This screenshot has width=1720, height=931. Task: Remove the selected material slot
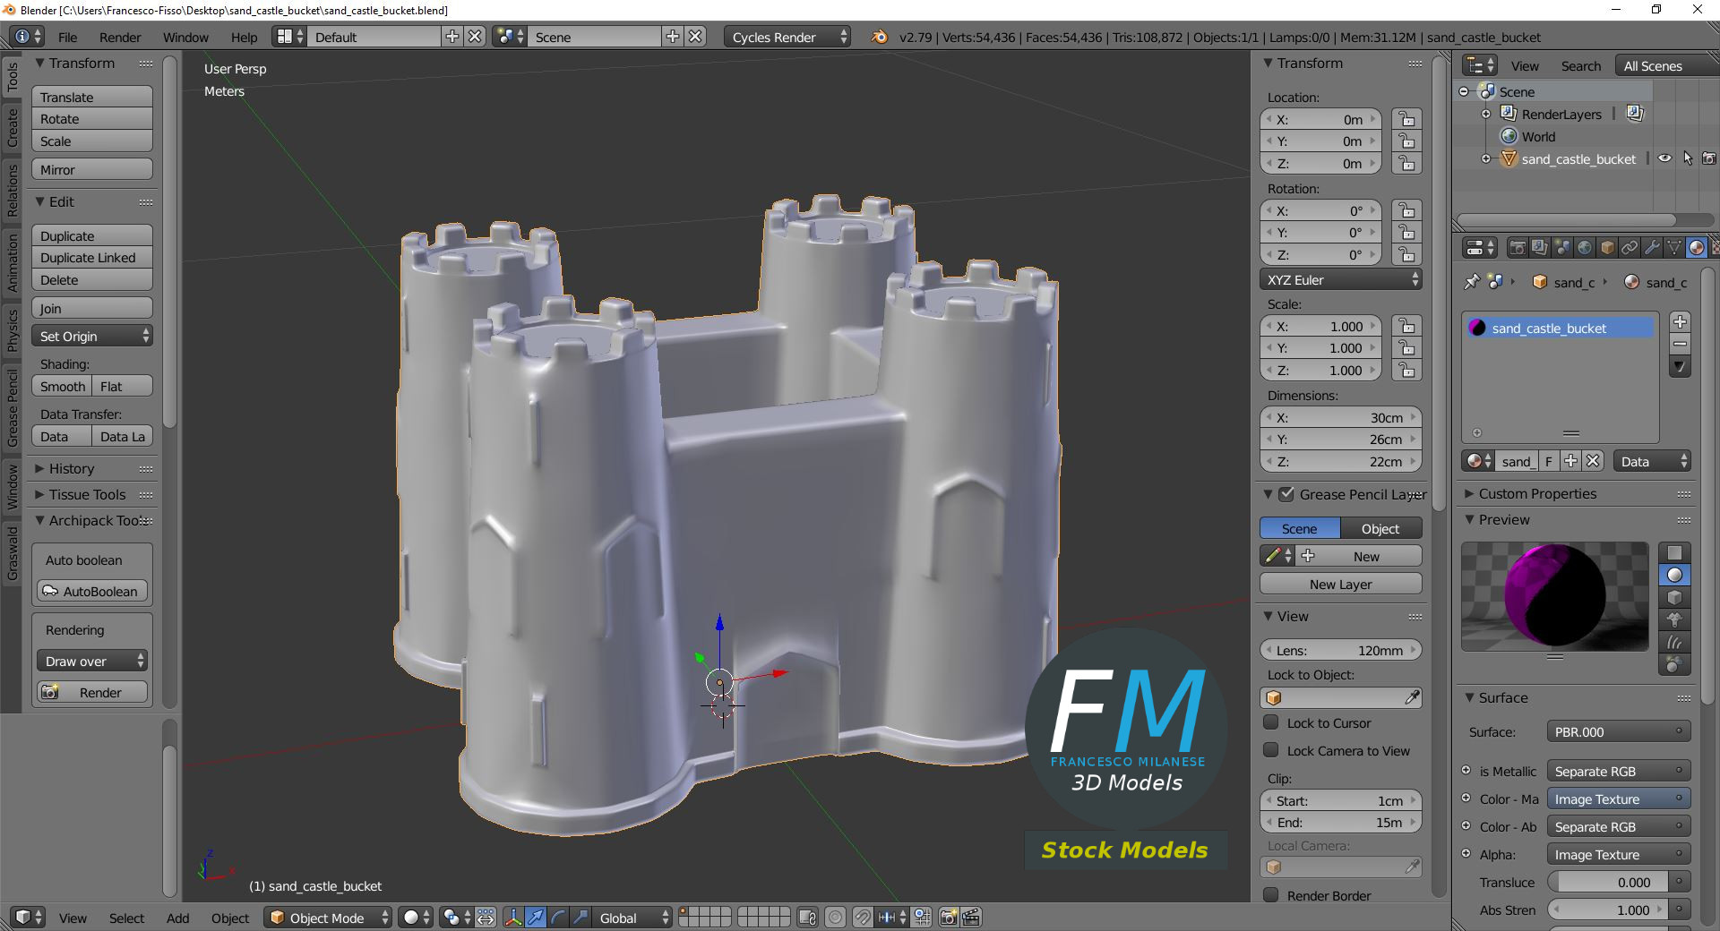[1680, 344]
